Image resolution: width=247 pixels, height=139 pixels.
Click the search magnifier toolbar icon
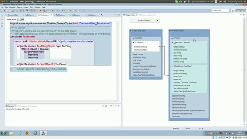click(x=44, y=10)
